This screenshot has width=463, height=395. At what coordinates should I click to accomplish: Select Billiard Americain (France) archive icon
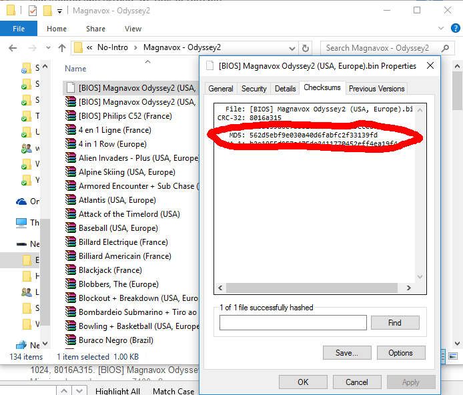[71, 256]
